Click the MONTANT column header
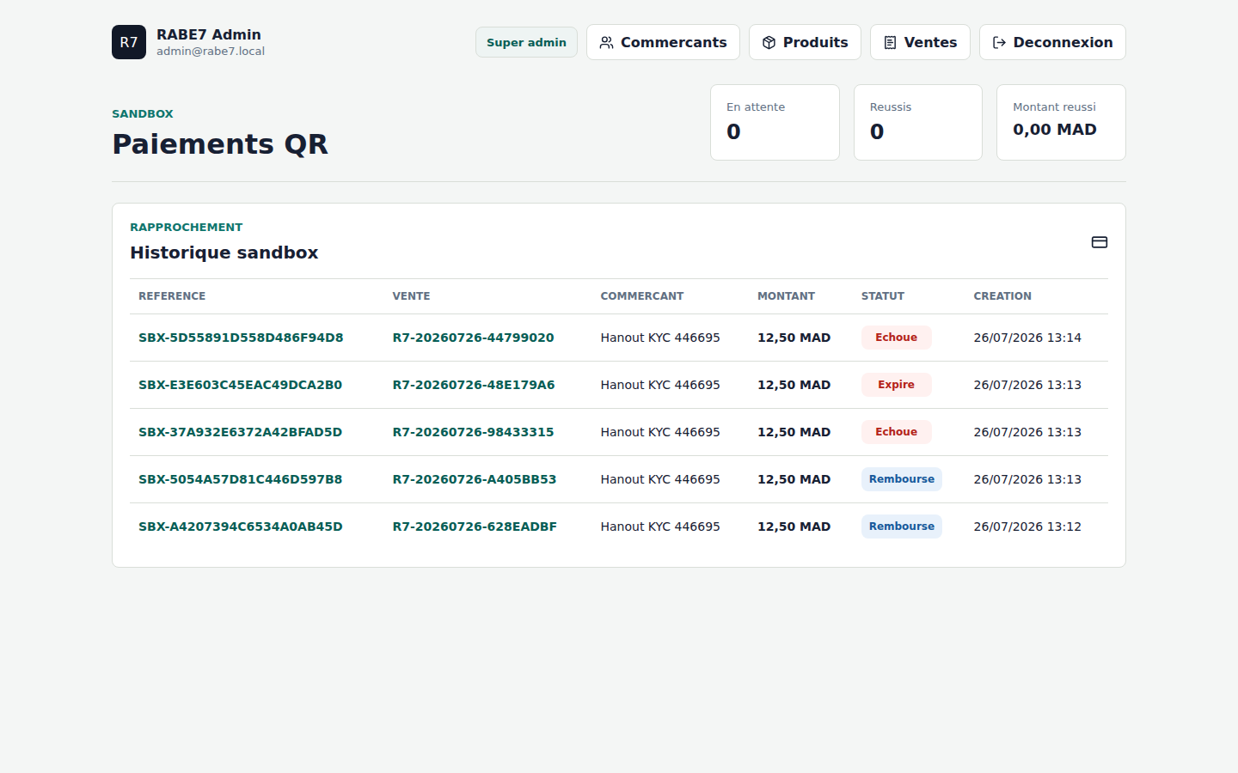The image size is (1238, 773). point(786,296)
